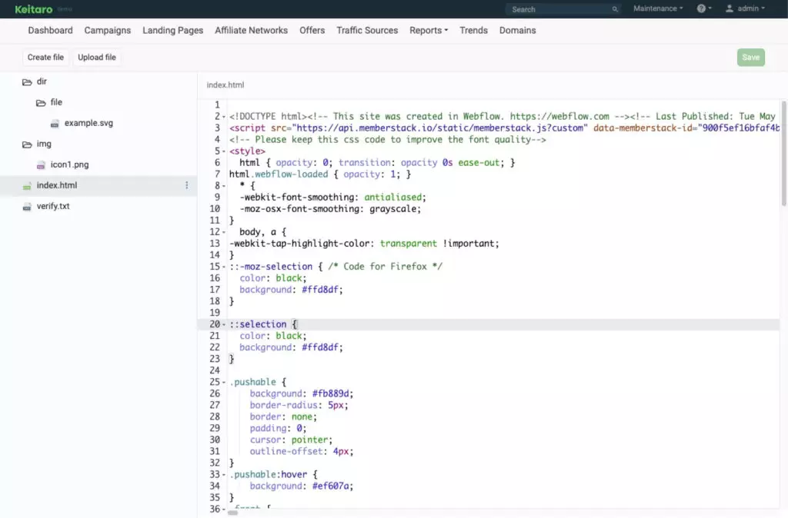Collapse the code fold at line 25
This screenshot has height=518, width=788.
click(x=224, y=382)
